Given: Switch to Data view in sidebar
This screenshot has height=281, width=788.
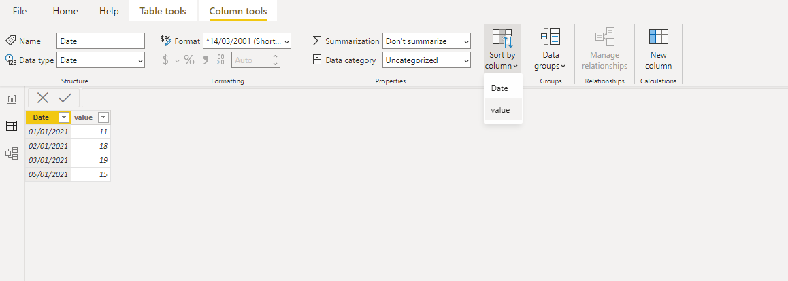Looking at the screenshot, I should [x=12, y=126].
